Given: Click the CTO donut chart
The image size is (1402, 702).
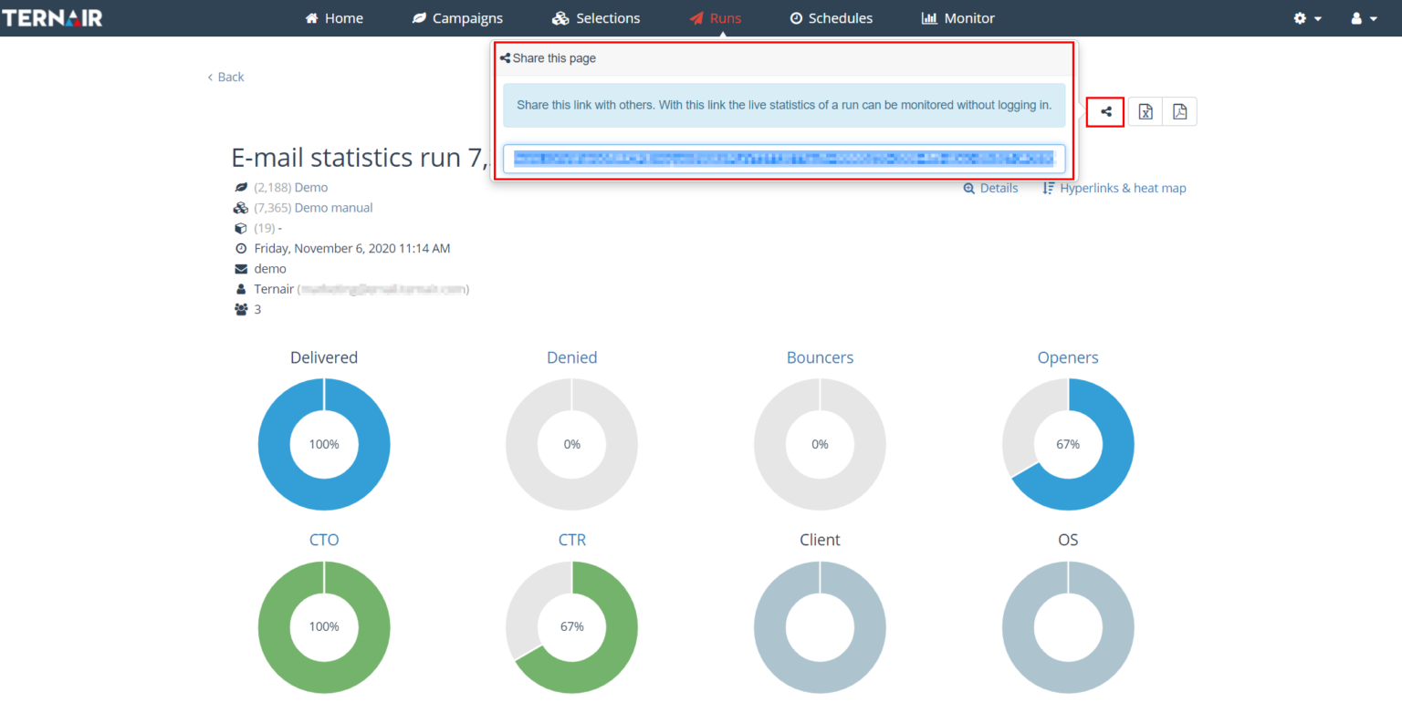Looking at the screenshot, I should (324, 626).
